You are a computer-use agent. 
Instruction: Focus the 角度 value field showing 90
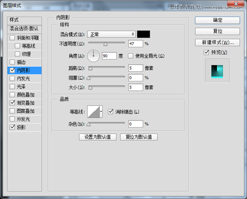click(109, 56)
